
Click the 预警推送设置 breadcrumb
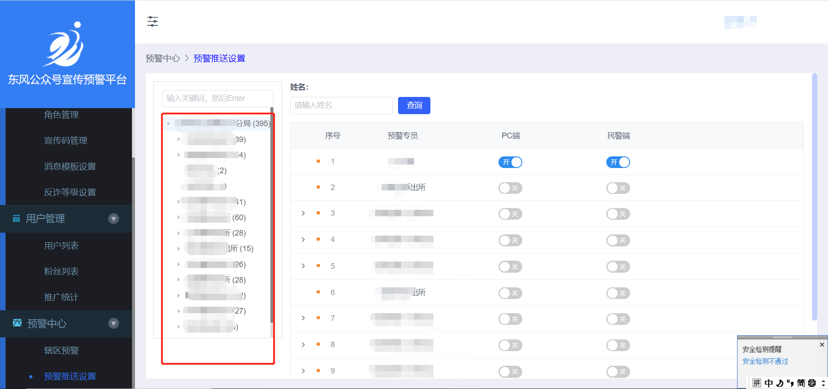(219, 58)
